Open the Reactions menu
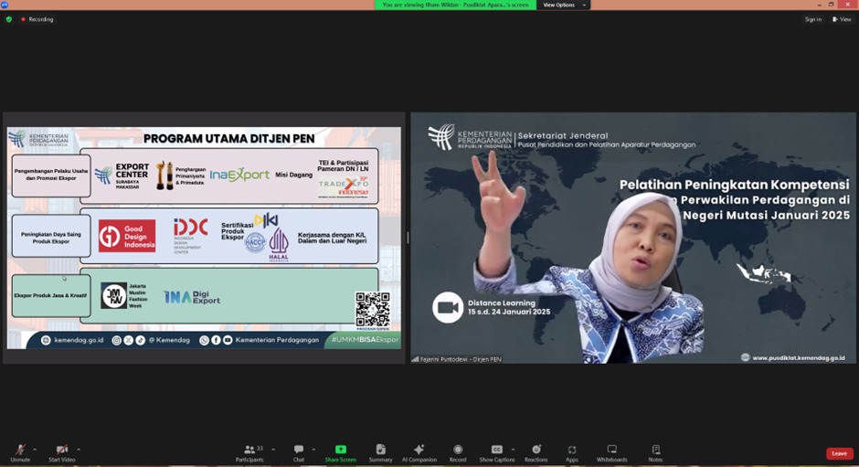Image resolution: width=859 pixels, height=467 pixels. coord(536,453)
